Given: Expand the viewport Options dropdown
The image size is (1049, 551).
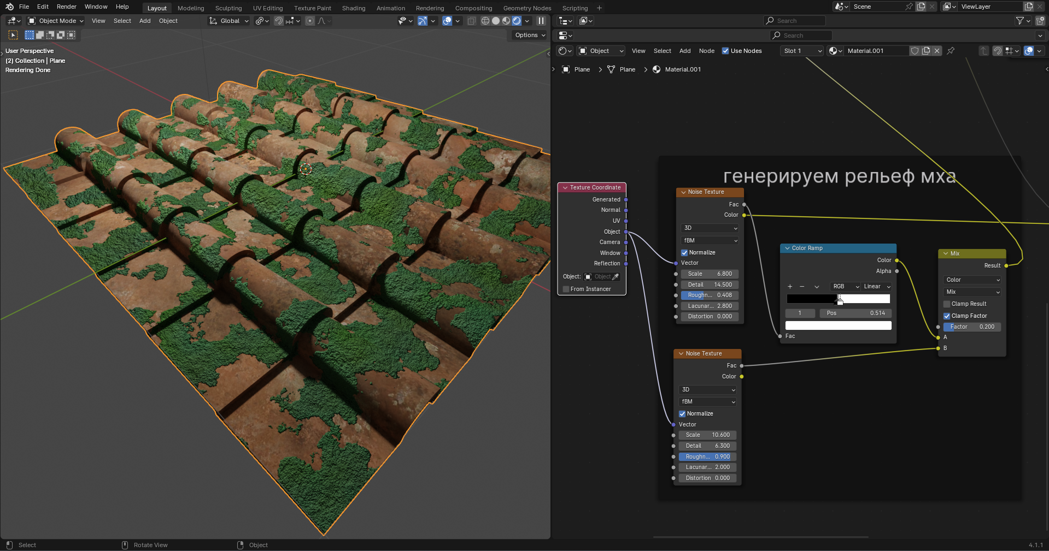Looking at the screenshot, I should pyautogui.click(x=530, y=35).
